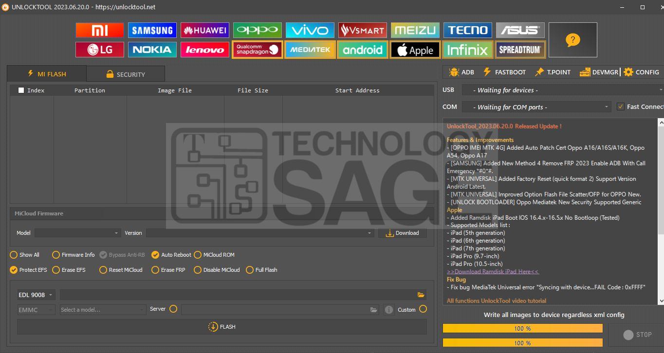This screenshot has height=353, width=664.
Task: Select the Samsung brand logo
Action: pyautogui.click(x=152, y=30)
